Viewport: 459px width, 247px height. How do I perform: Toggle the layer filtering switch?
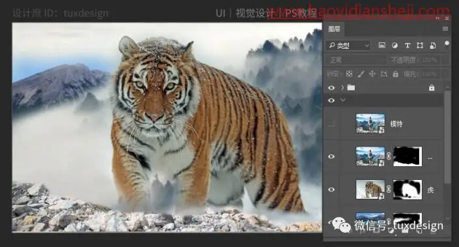point(447,44)
